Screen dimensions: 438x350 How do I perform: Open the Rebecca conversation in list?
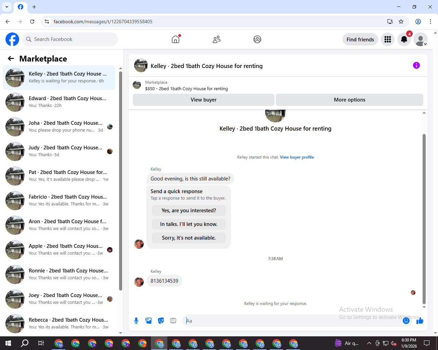pos(59,324)
